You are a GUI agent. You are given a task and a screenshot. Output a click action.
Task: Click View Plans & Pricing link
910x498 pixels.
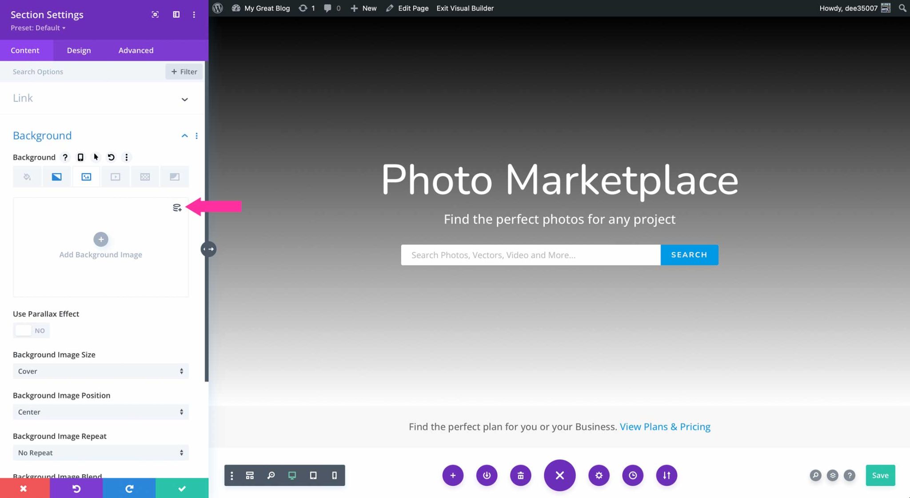coord(665,426)
